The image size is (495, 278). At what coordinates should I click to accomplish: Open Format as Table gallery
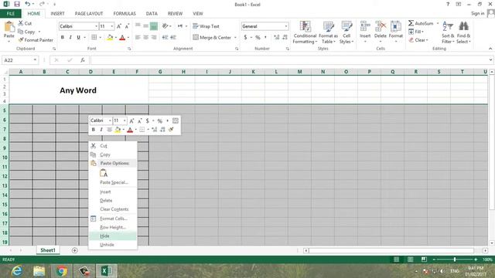[x=328, y=32]
